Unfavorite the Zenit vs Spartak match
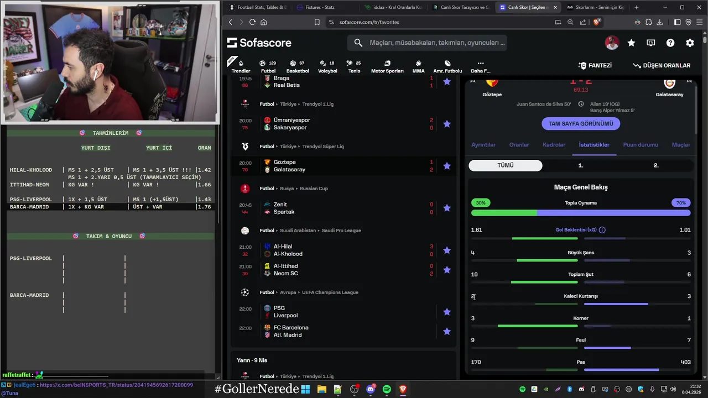The width and height of the screenshot is (708, 398). coord(447,208)
